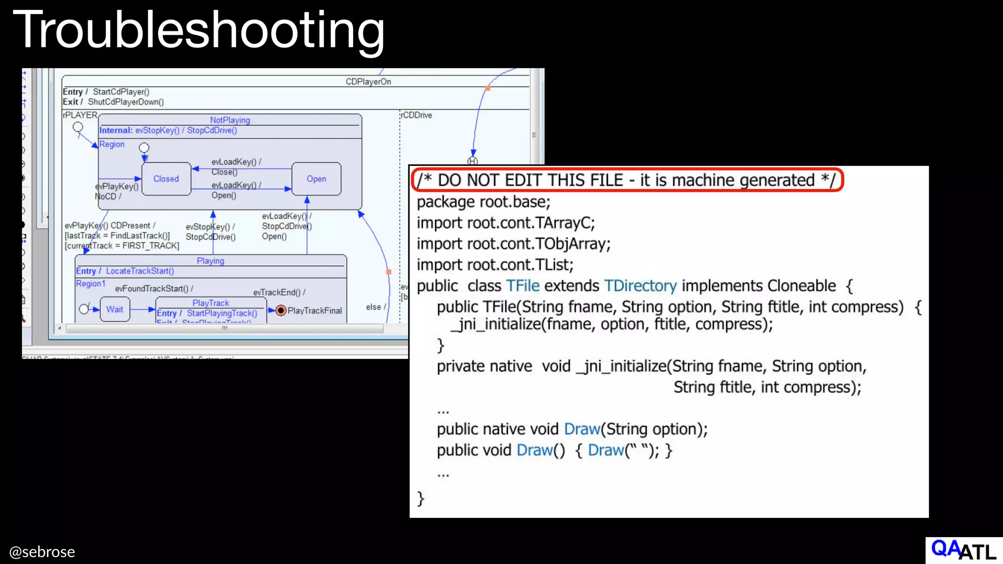Click the 'DO NOT EDIT THIS FILE' comment line
Viewport: 1003px width, 564px height.
point(627,180)
